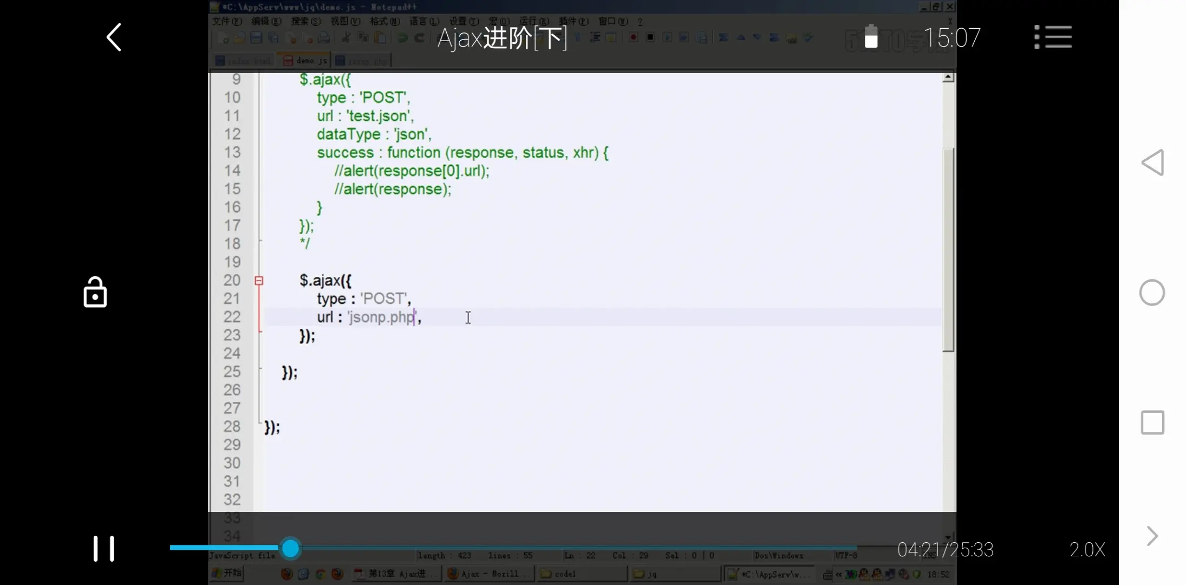Switch to the demo.js file tab
The width and height of the screenshot is (1186, 585).
coord(306,61)
